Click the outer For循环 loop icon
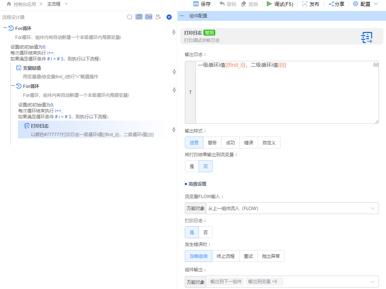Viewport: 386px width, 289px height. (11, 28)
